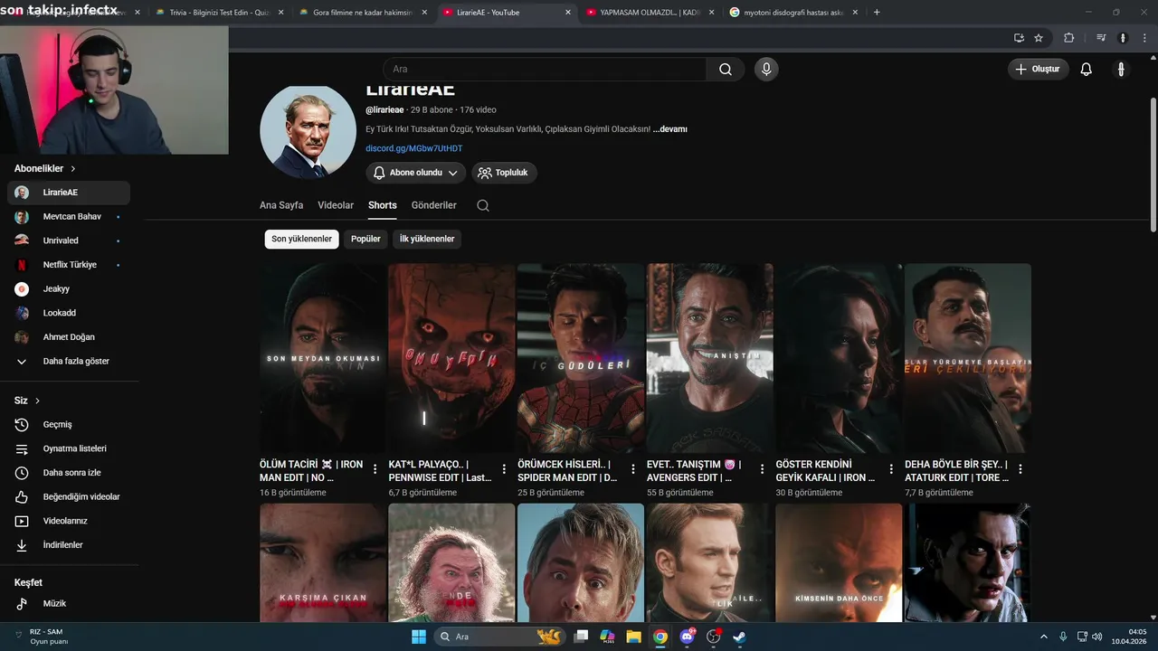Switch to the Gora filmine browser tab
This screenshot has width=1158, height=651.
click(362, 13)
